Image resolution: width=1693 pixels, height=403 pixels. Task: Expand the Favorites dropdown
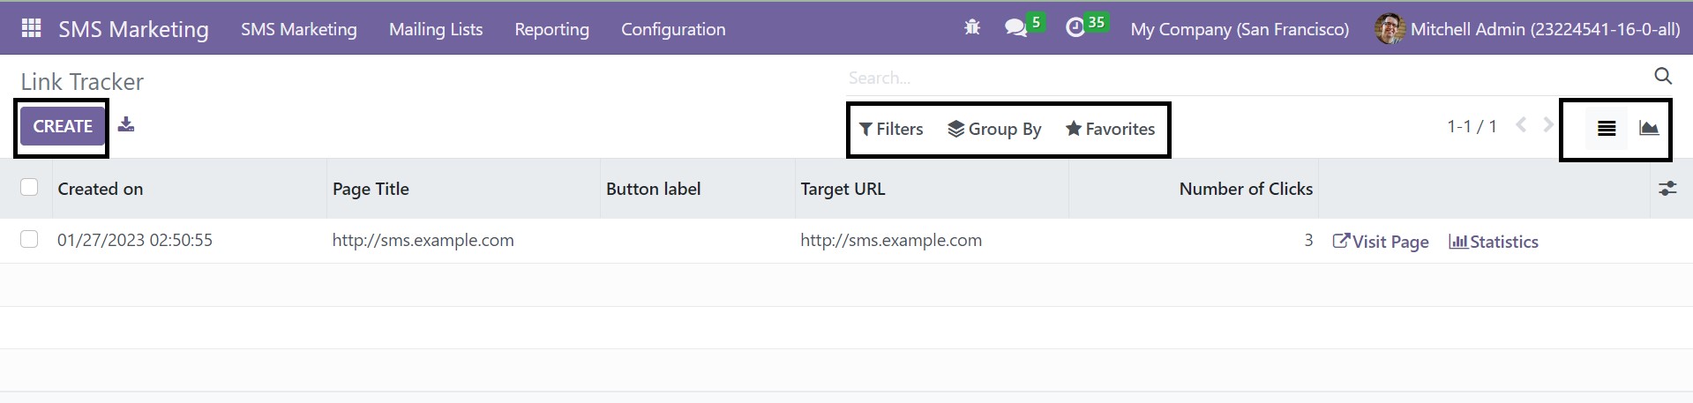pyautogui.click(x=1110, y=129)
